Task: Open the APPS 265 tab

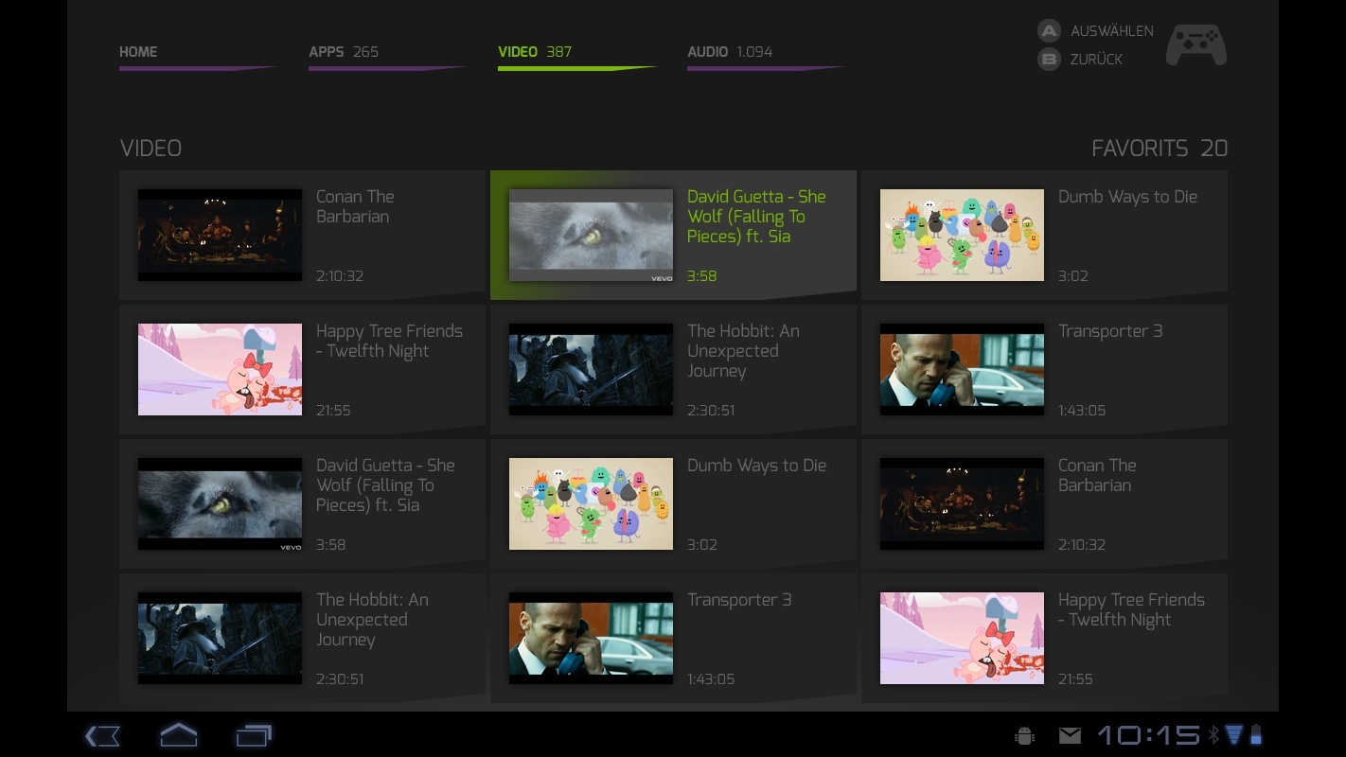Action: point(344,52)
